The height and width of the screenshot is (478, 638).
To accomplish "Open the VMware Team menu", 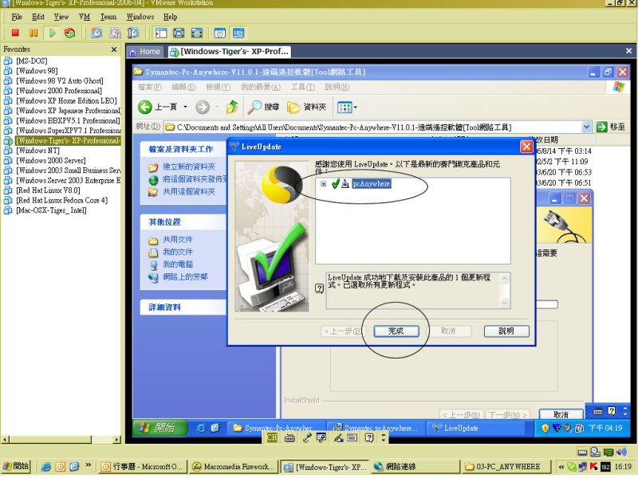I will point(108,17).
